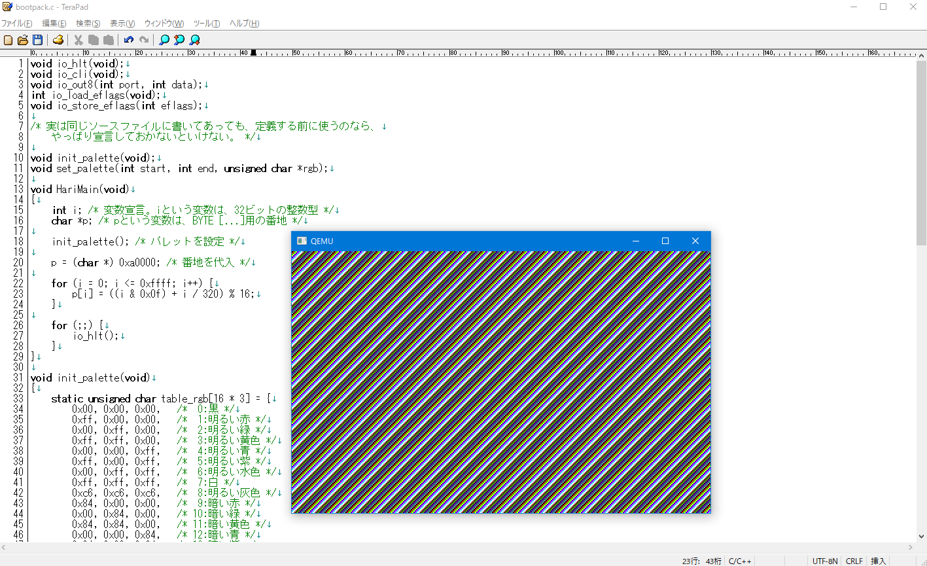The width and height of the screenshot is (927, 566).
Task: Click the black column marker on ruler
Action: [x=254, y=52]
